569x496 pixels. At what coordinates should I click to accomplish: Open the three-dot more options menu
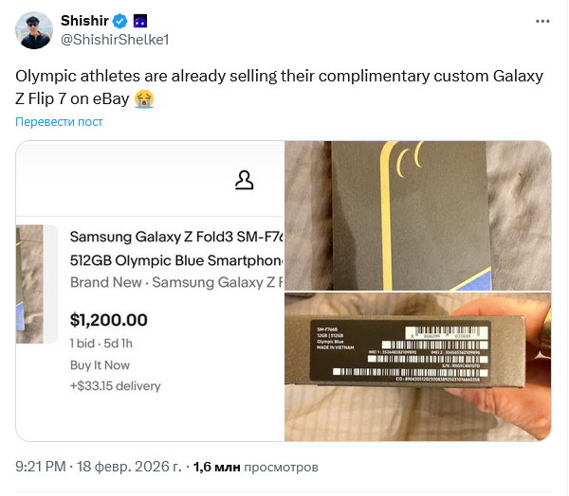point(541,20)
